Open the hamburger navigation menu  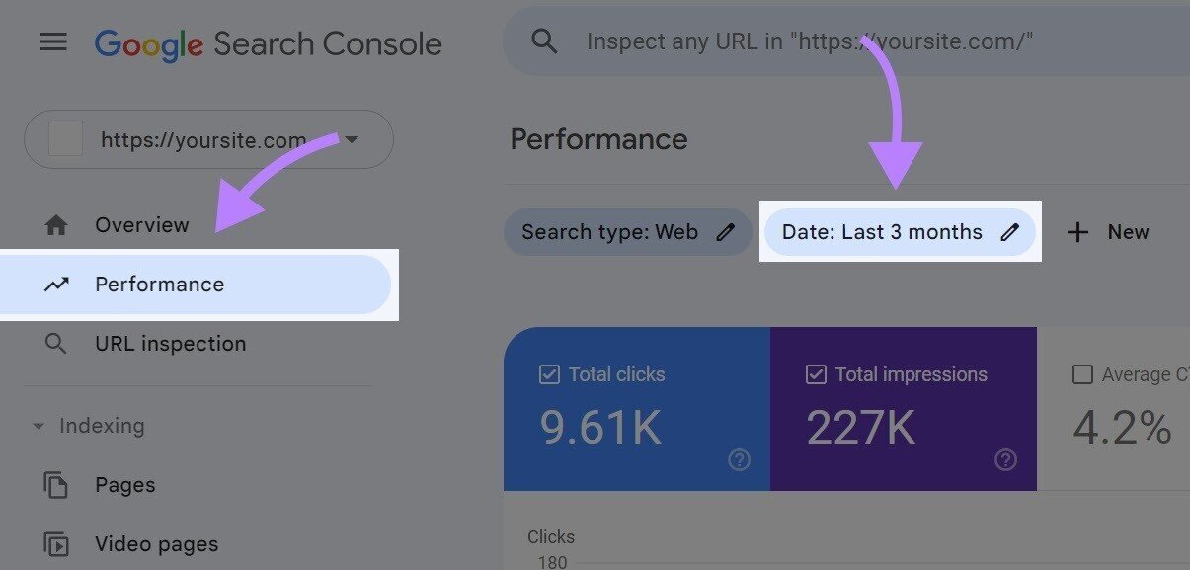coord(52,41)
